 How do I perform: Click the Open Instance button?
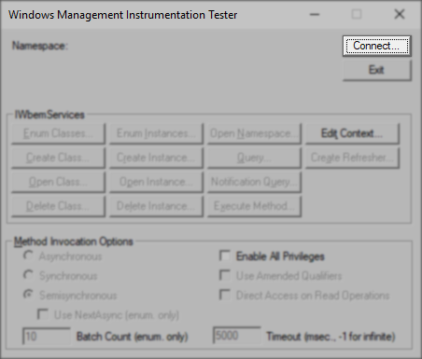tap(156, 182)
